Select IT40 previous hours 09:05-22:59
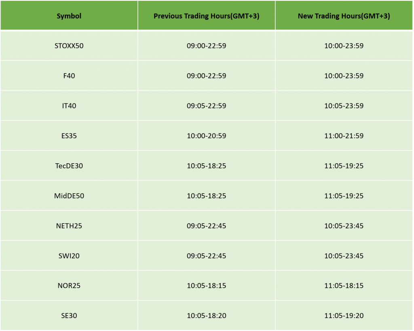The width and height of the screenshot is (414, 331). click(x=206, y=106)
